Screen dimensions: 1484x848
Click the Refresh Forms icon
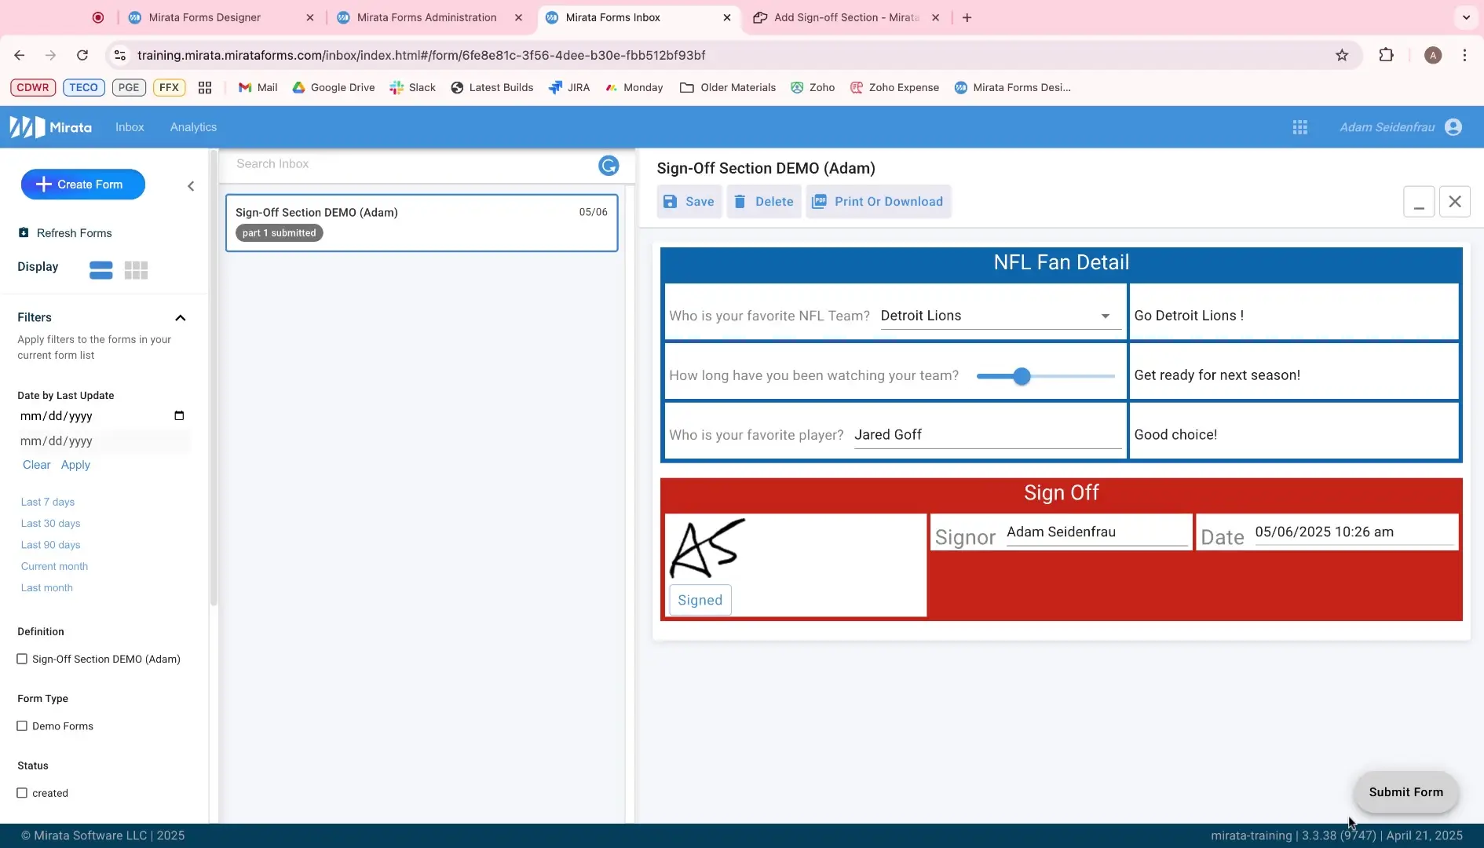click(x=23, y=232)
